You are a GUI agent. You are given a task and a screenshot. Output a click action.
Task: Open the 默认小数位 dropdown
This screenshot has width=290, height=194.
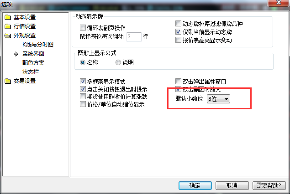coord(218,99)
